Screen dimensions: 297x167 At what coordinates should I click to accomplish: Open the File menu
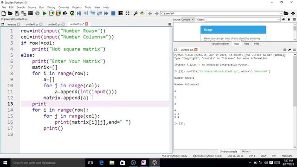click(4, 7)
